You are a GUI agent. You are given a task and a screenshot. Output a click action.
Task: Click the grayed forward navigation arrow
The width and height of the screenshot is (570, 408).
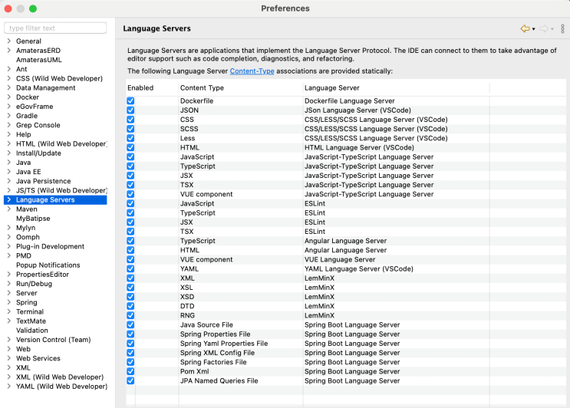click(543, 28)
